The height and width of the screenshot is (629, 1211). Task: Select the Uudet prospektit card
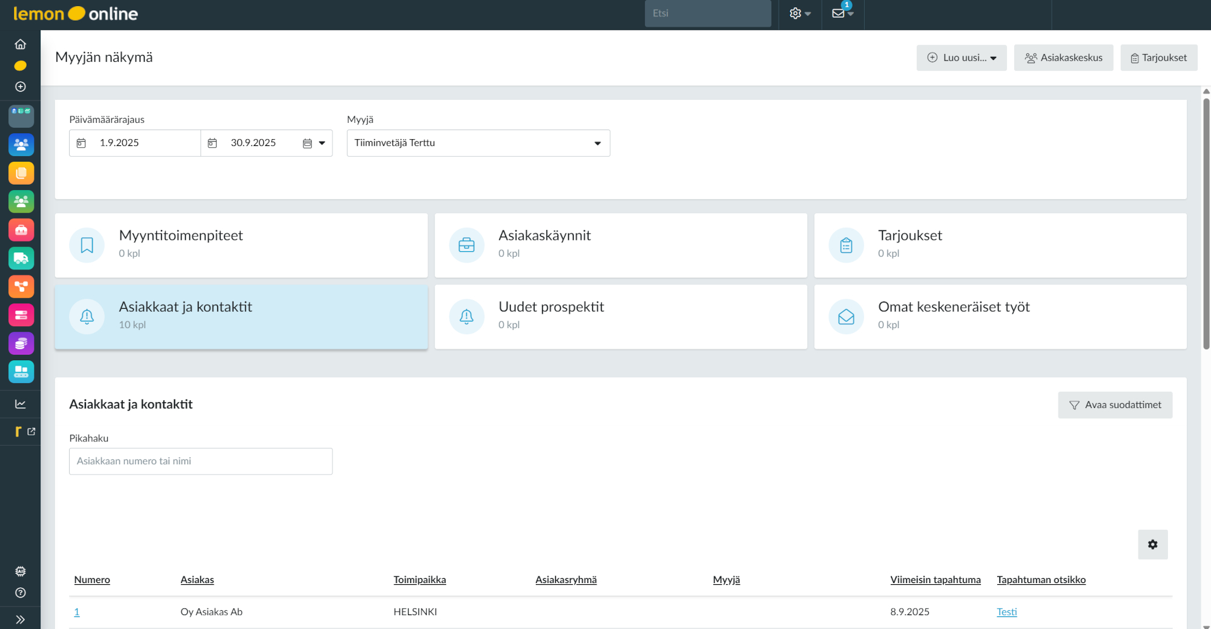click(x=621, y=317)
